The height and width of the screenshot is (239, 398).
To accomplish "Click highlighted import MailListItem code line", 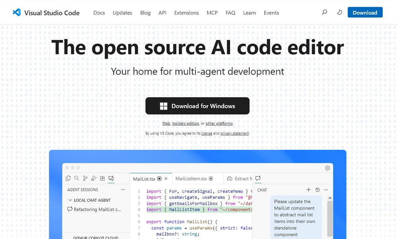I will [x=199, y=210].
